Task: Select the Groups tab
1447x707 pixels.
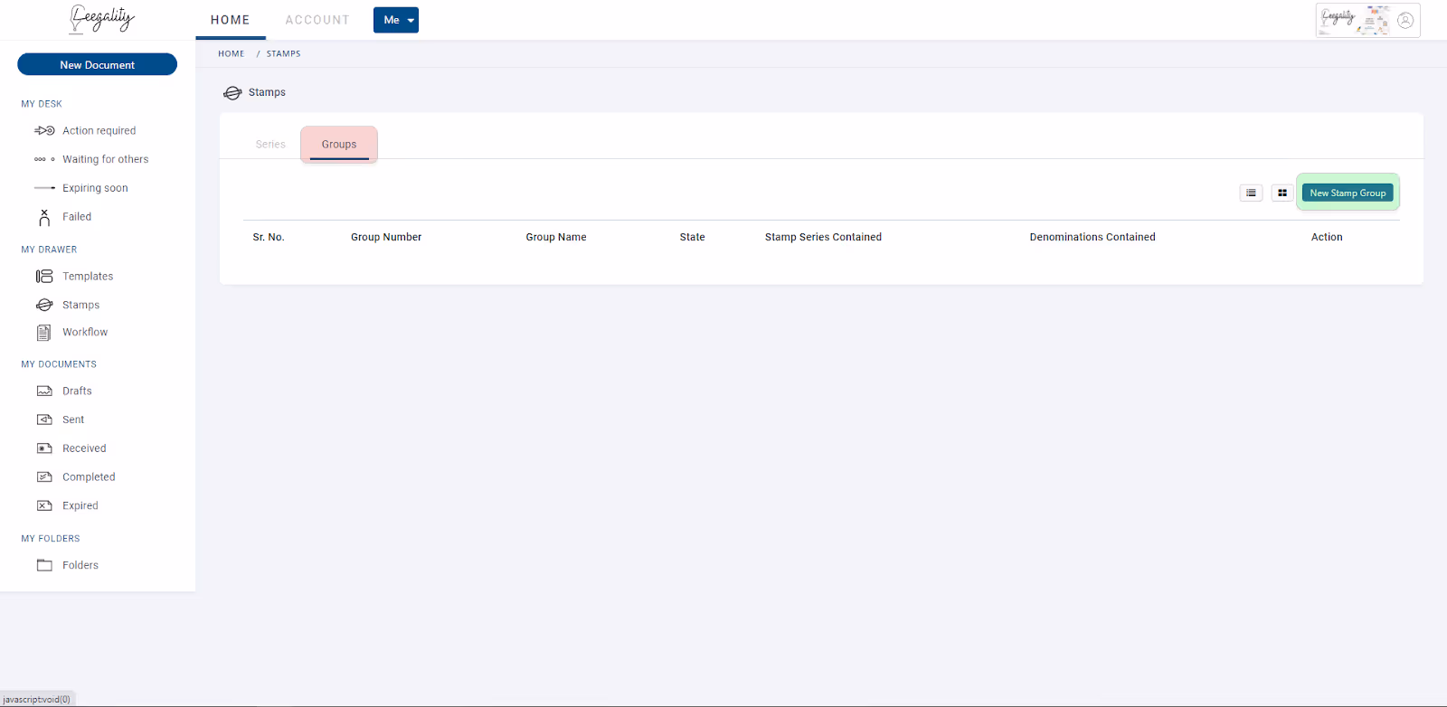Action: pos(339,145)
